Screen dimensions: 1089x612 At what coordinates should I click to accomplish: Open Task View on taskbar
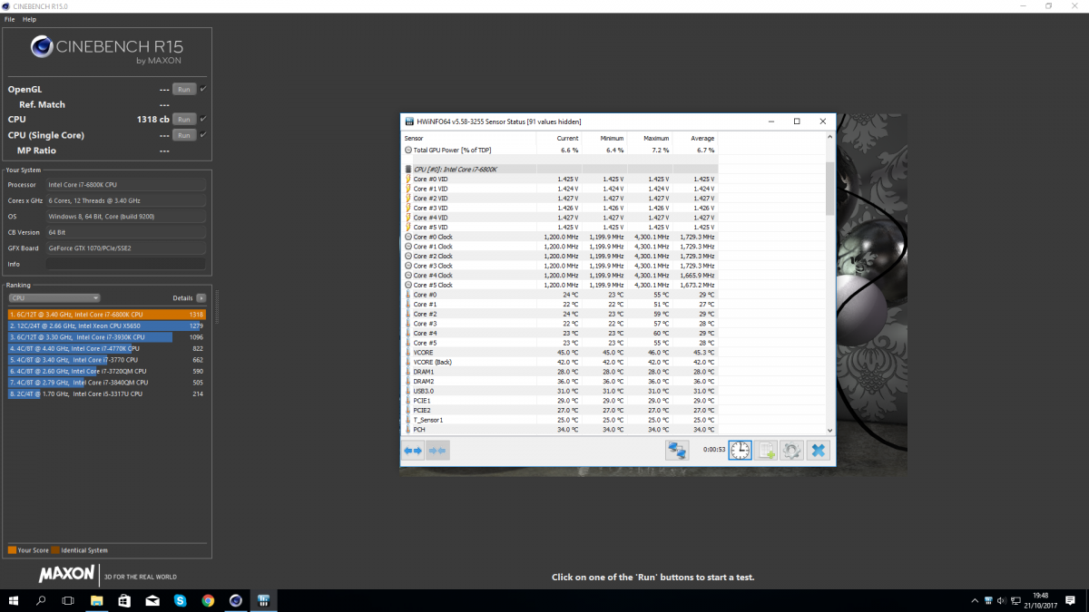tap(68, 600)
